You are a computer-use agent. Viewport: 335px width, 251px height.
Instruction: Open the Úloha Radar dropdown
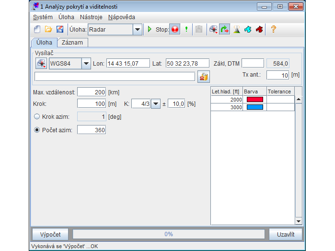[138, 29]
